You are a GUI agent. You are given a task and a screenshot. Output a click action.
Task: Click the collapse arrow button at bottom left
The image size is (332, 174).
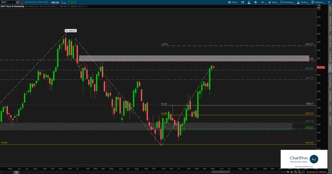[16, 172]
